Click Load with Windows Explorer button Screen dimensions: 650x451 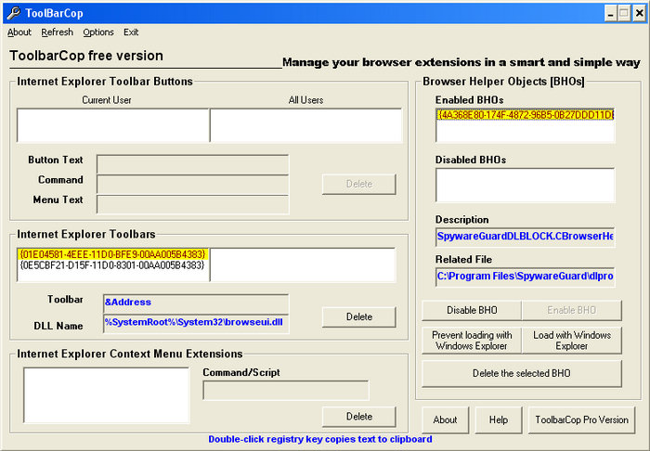pyautogui.click(x=572, y=341)
